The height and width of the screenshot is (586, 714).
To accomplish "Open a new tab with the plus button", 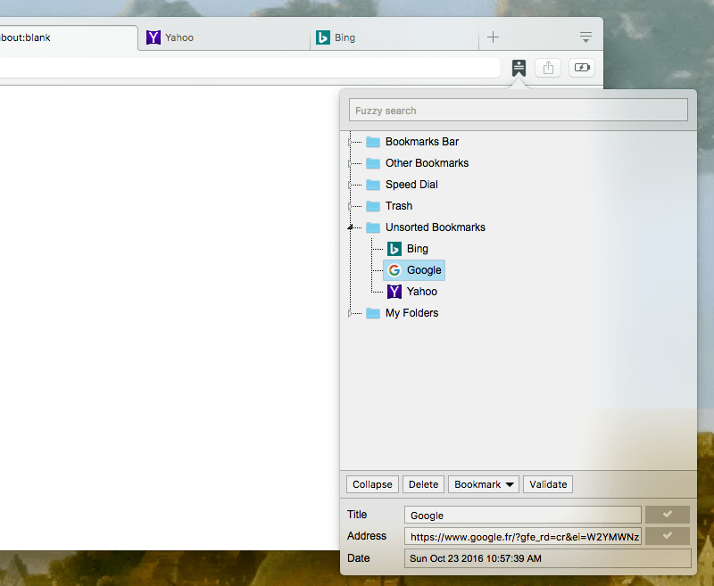I will 493,37.
